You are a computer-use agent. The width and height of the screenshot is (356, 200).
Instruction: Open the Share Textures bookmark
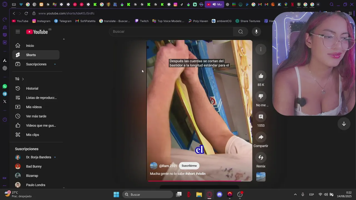tap(248, 21)
